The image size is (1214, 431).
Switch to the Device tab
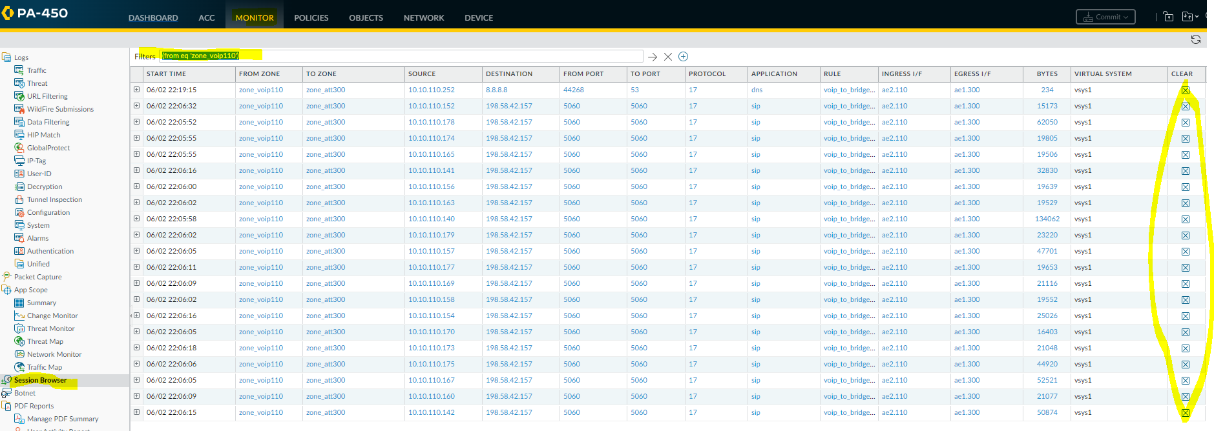click(479, 18)
